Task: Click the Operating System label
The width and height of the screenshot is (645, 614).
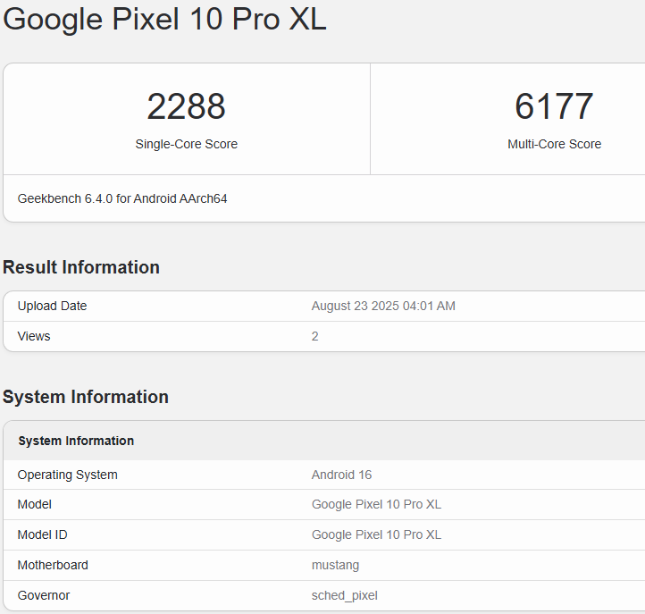Action: (68, 475)
